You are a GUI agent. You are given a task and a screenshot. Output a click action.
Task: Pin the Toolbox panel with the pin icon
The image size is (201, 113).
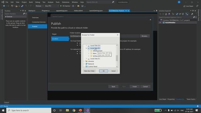23,11
